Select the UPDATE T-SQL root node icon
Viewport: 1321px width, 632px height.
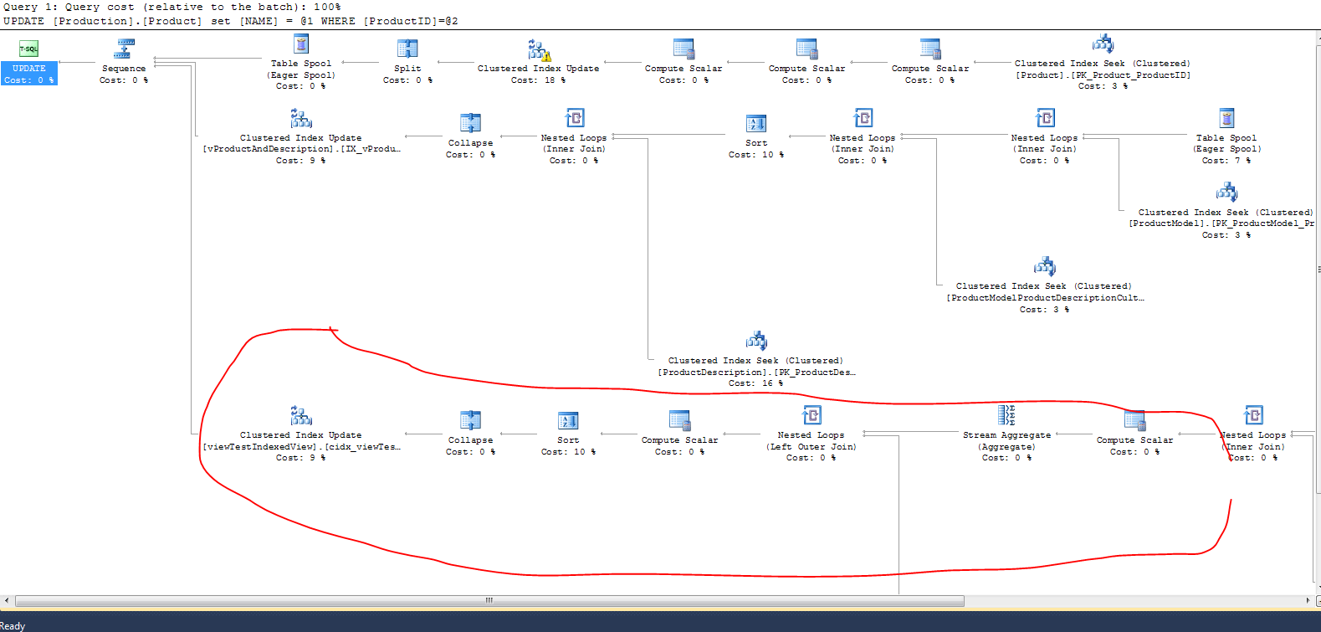[x=28, y=49]
